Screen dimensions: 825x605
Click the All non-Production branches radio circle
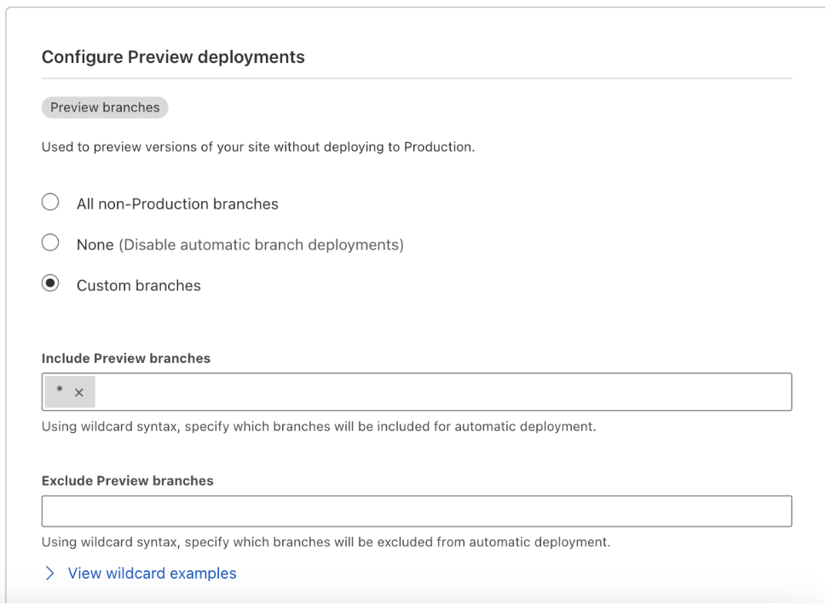point(50,201)
